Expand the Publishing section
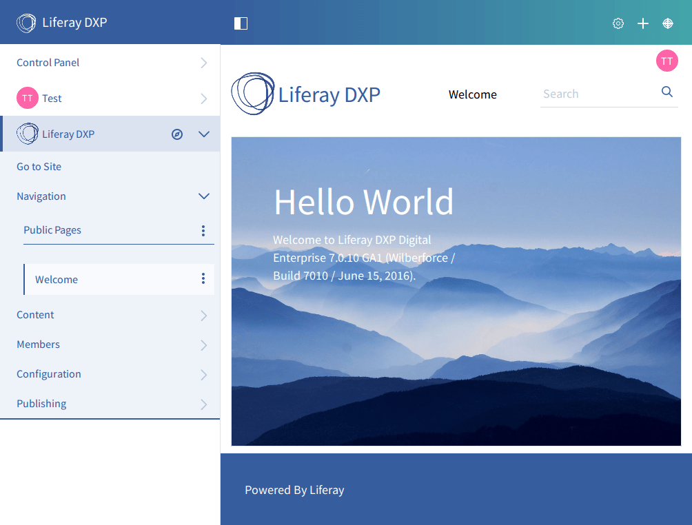The image size is (692, 525). tap(110, 404)
